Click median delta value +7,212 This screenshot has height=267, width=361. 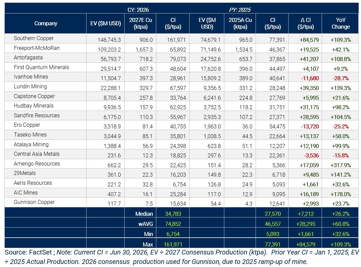(305, 214)
